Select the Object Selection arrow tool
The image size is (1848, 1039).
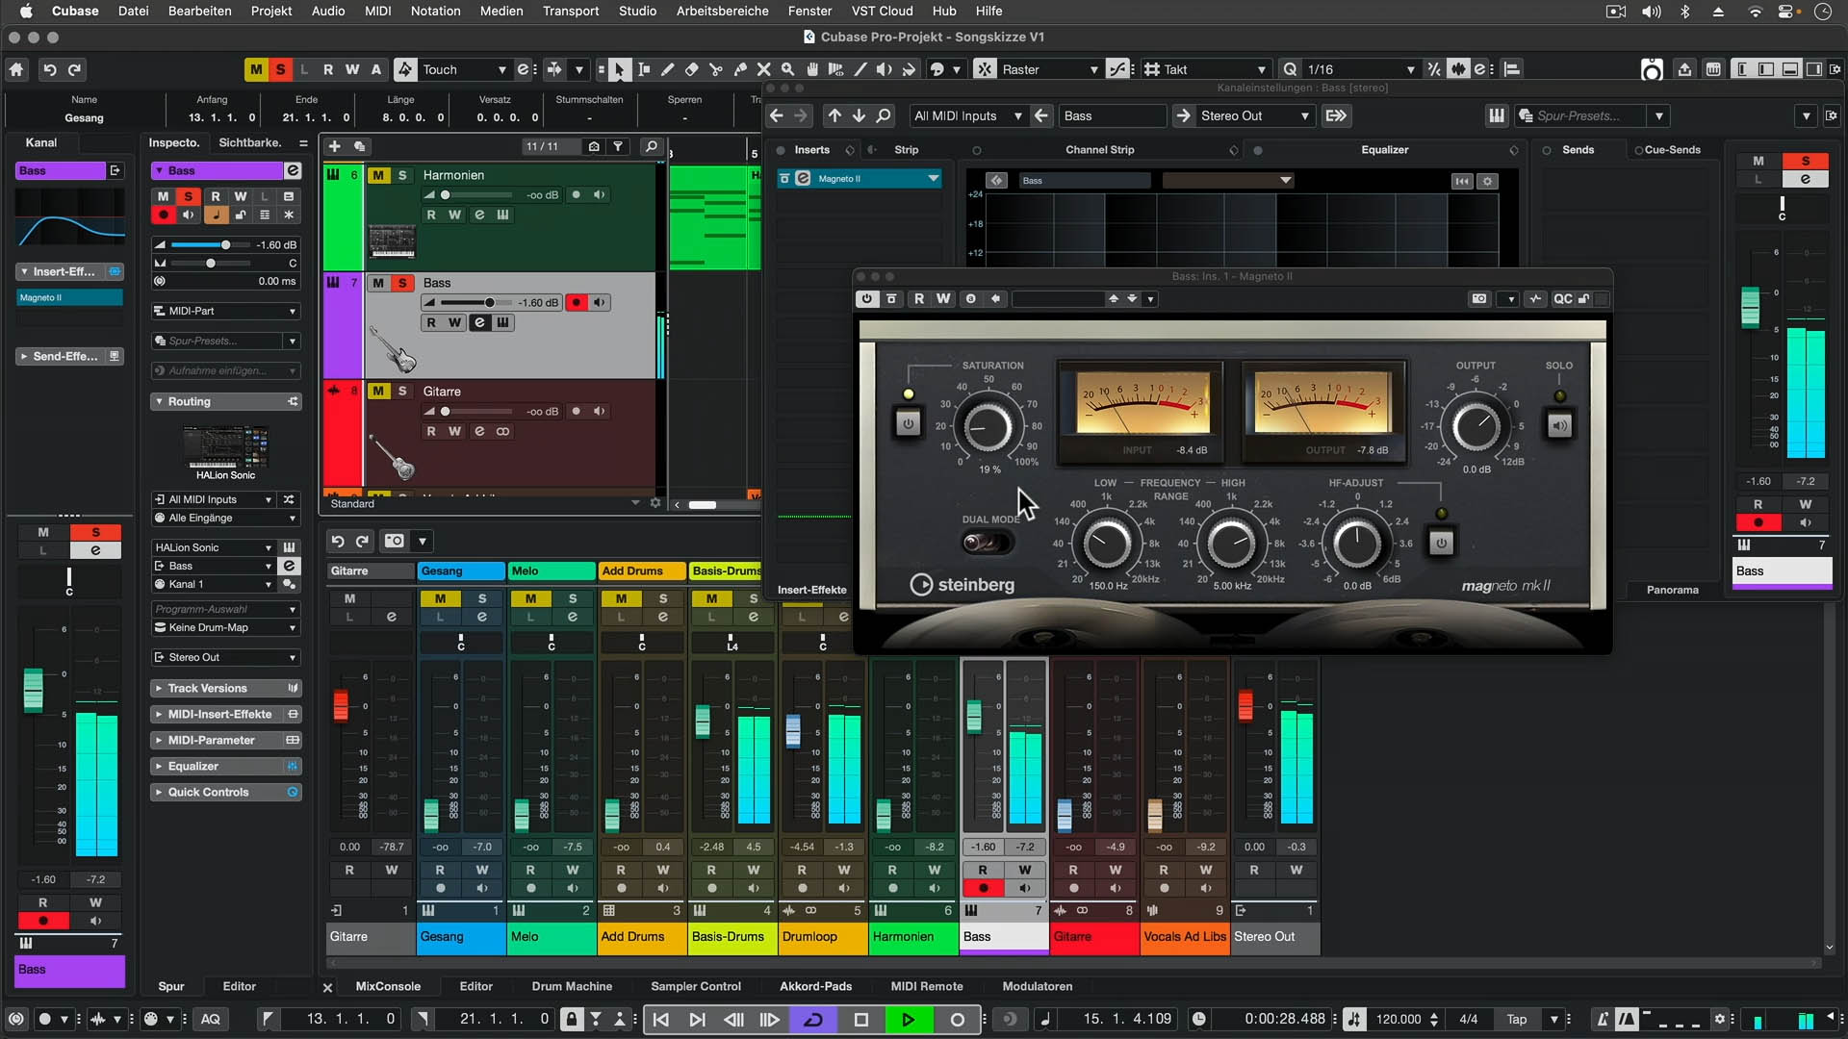coord(619,69)
